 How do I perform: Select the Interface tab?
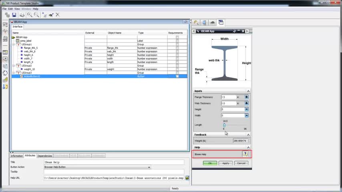[x=18, y=26]
